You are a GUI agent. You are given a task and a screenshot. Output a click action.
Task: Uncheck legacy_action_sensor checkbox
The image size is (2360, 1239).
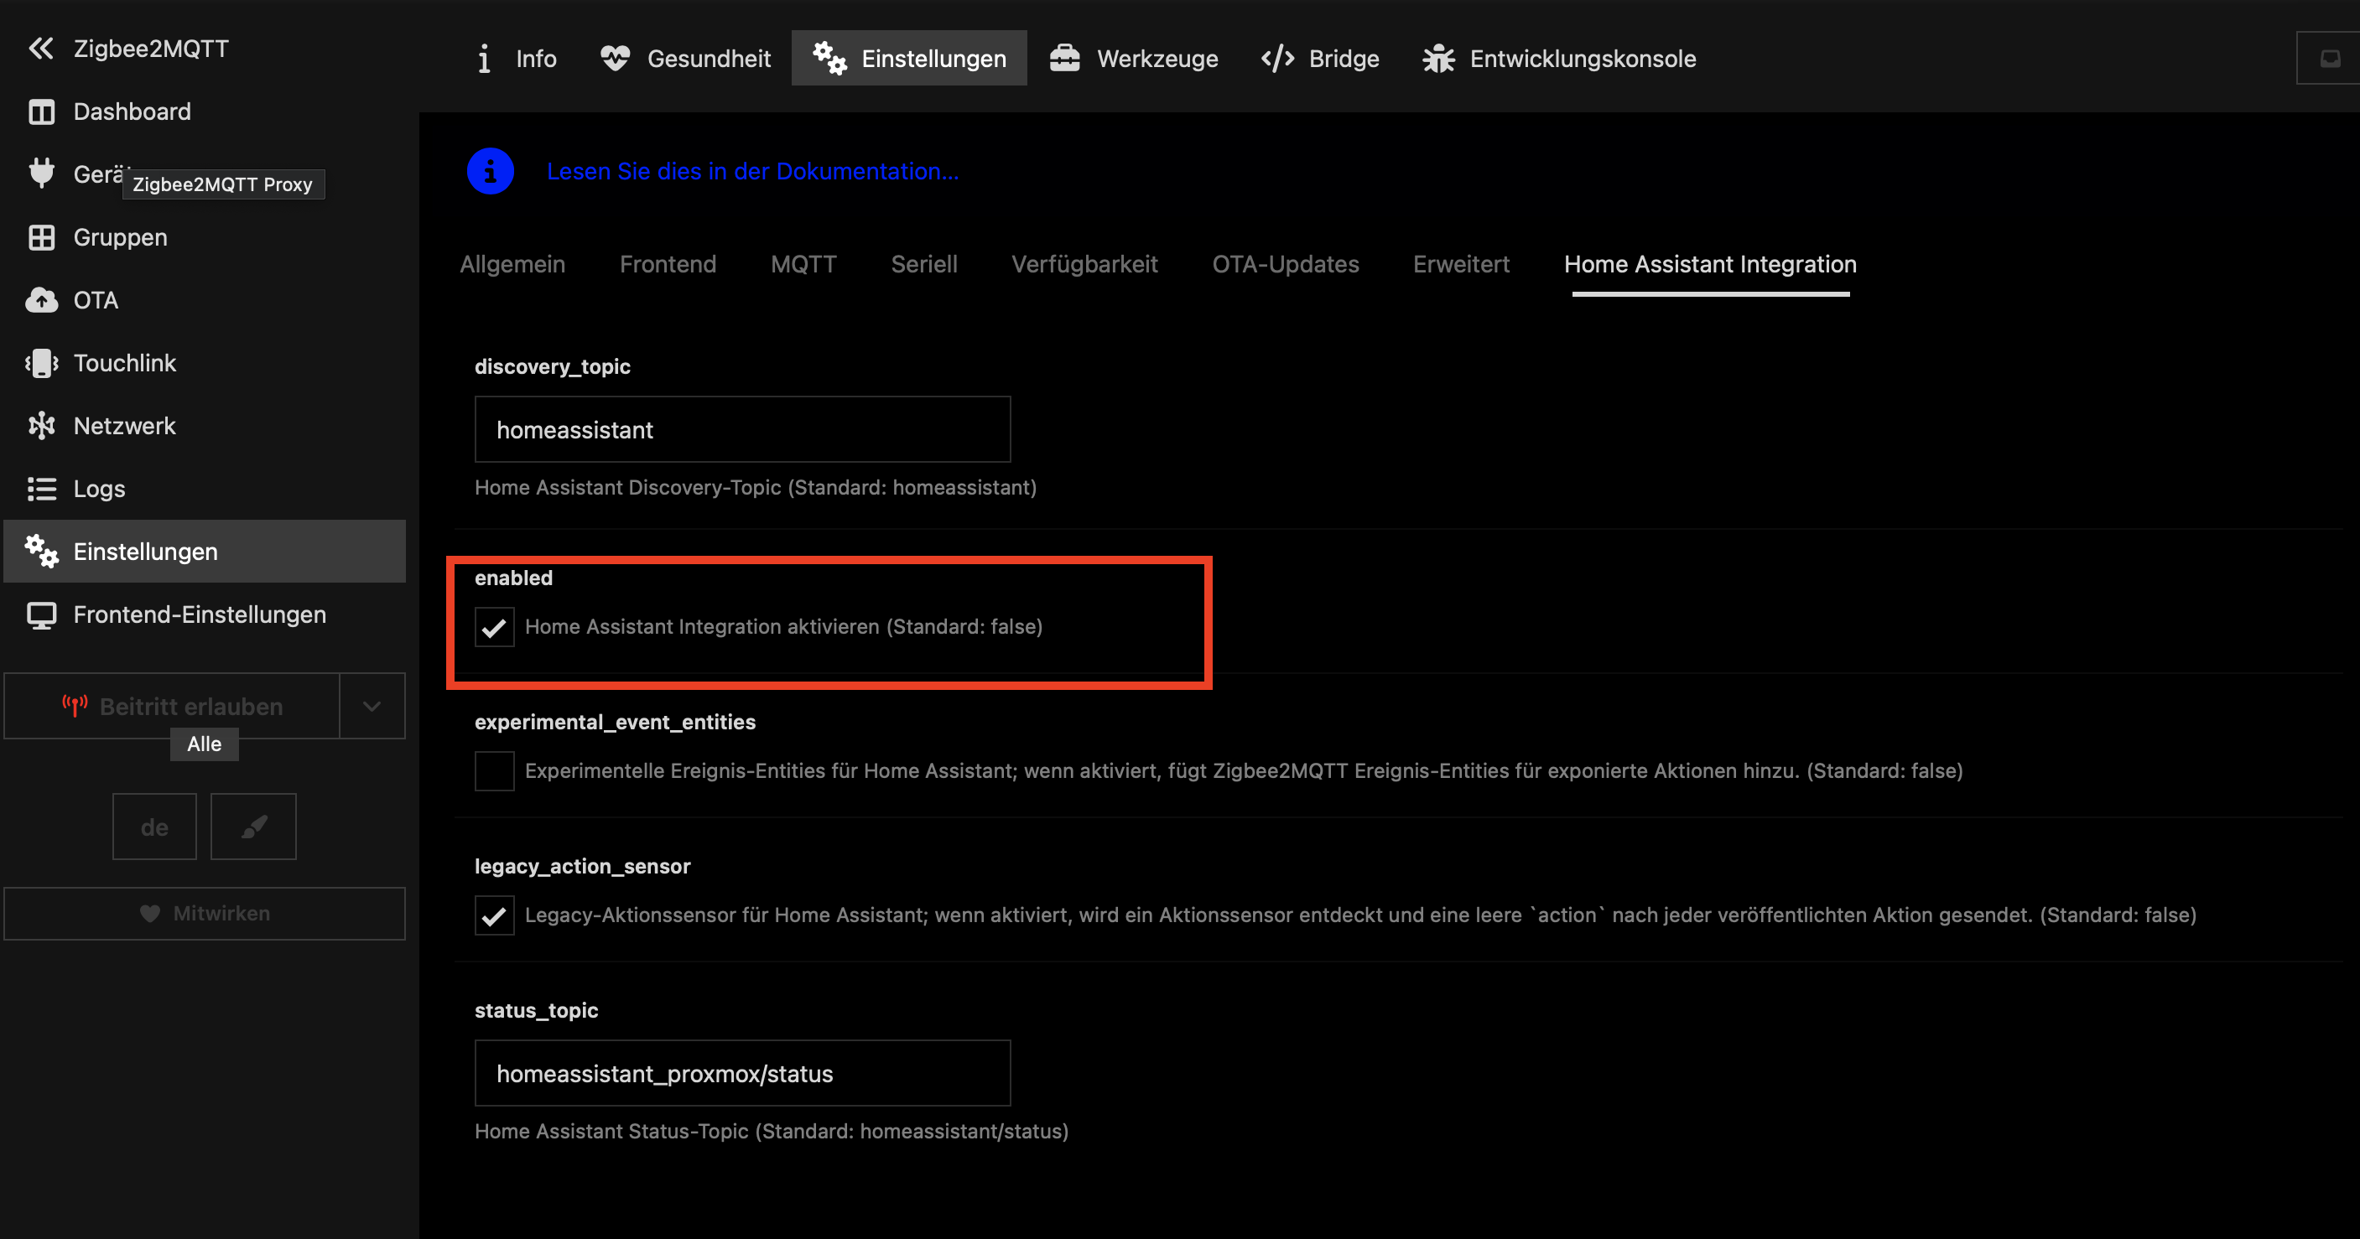[x=494, y=915]
